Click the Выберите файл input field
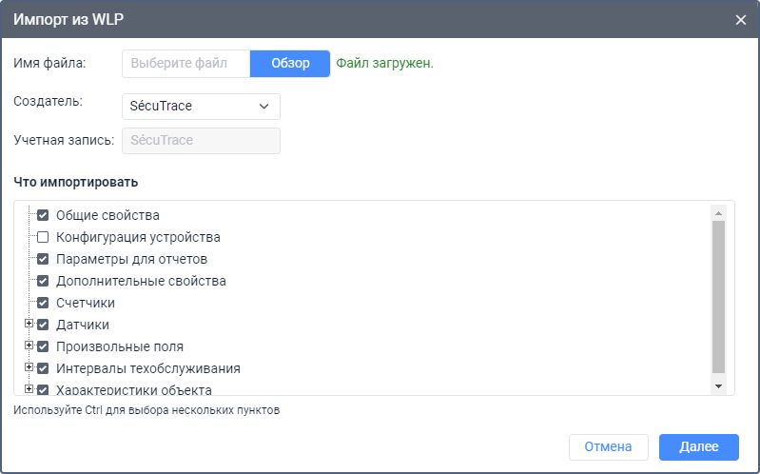760x474 pixels. point(186,64)
